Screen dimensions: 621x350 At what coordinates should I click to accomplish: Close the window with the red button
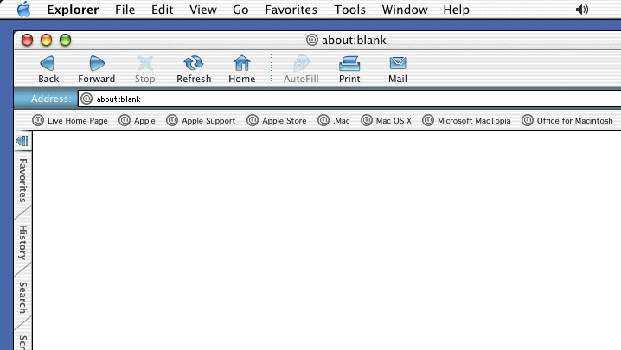(x=27, y=40)
